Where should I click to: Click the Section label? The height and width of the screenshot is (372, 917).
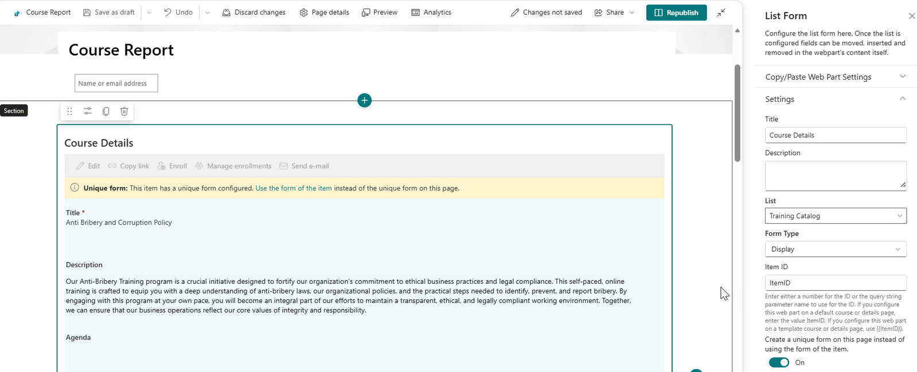(14, 110)
